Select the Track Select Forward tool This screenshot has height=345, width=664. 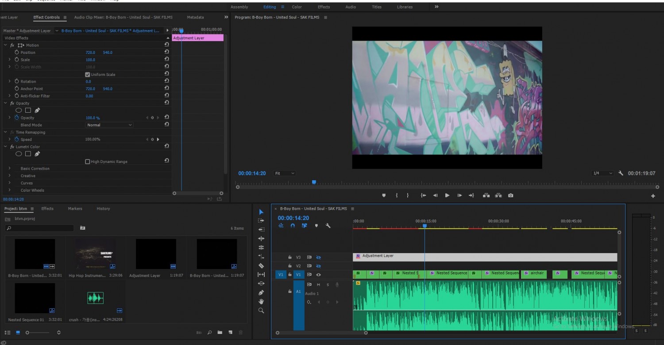(261, 220)
